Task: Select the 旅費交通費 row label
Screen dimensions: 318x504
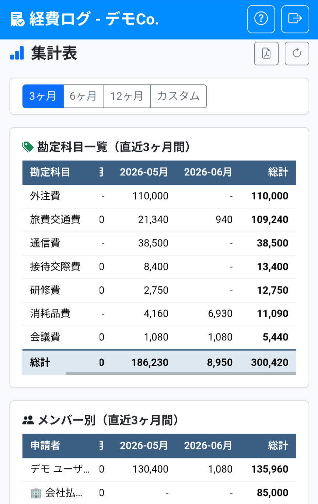Action: [x=55, y=220]
